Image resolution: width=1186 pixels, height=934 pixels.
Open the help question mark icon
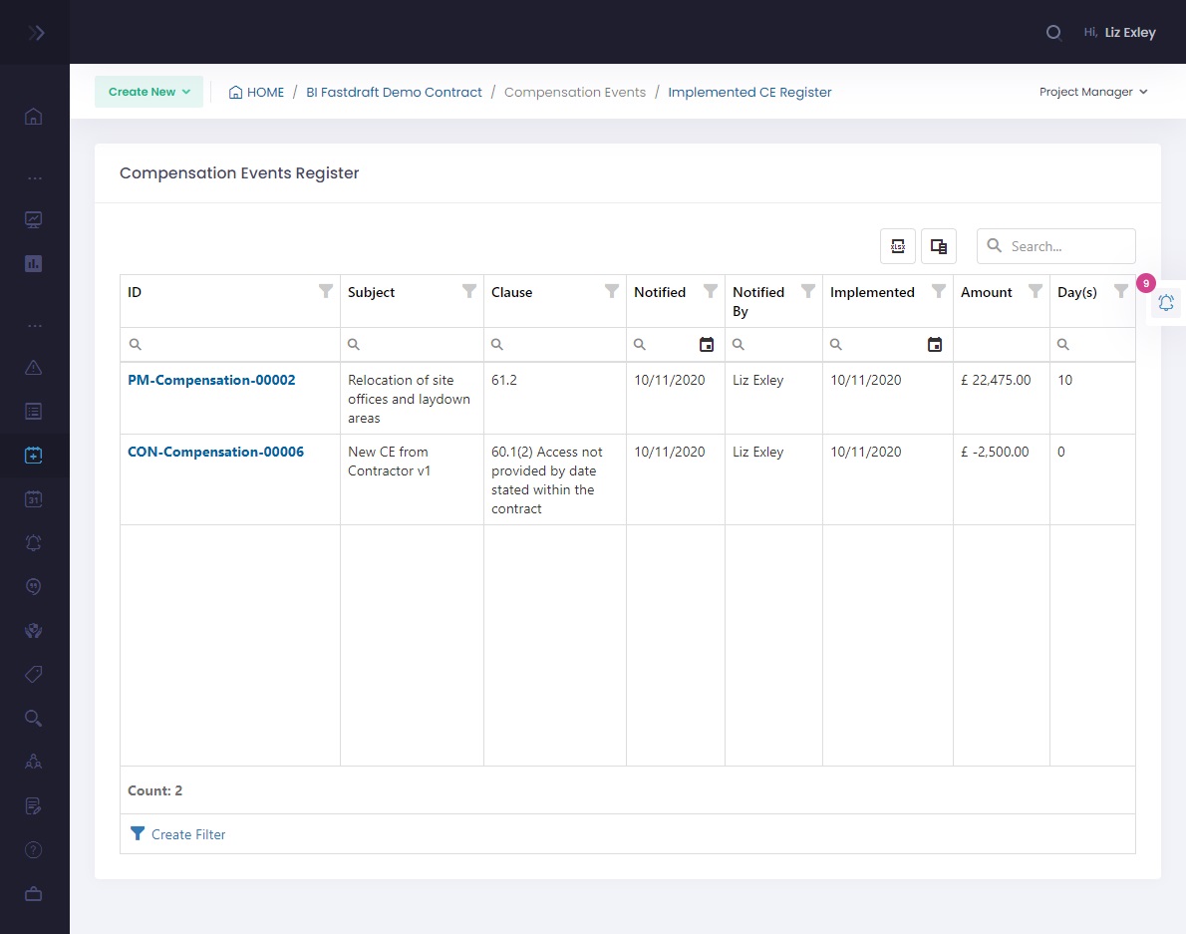[34, 850]
